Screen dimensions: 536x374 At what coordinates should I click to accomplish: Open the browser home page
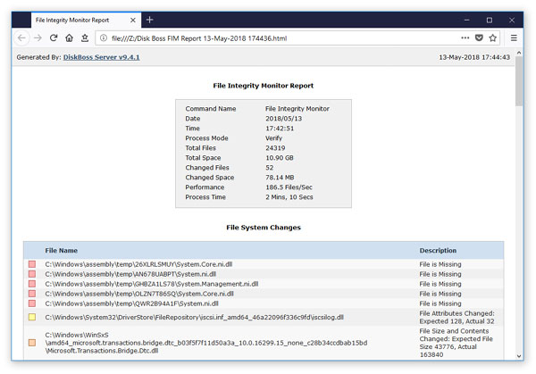[69, 37]
